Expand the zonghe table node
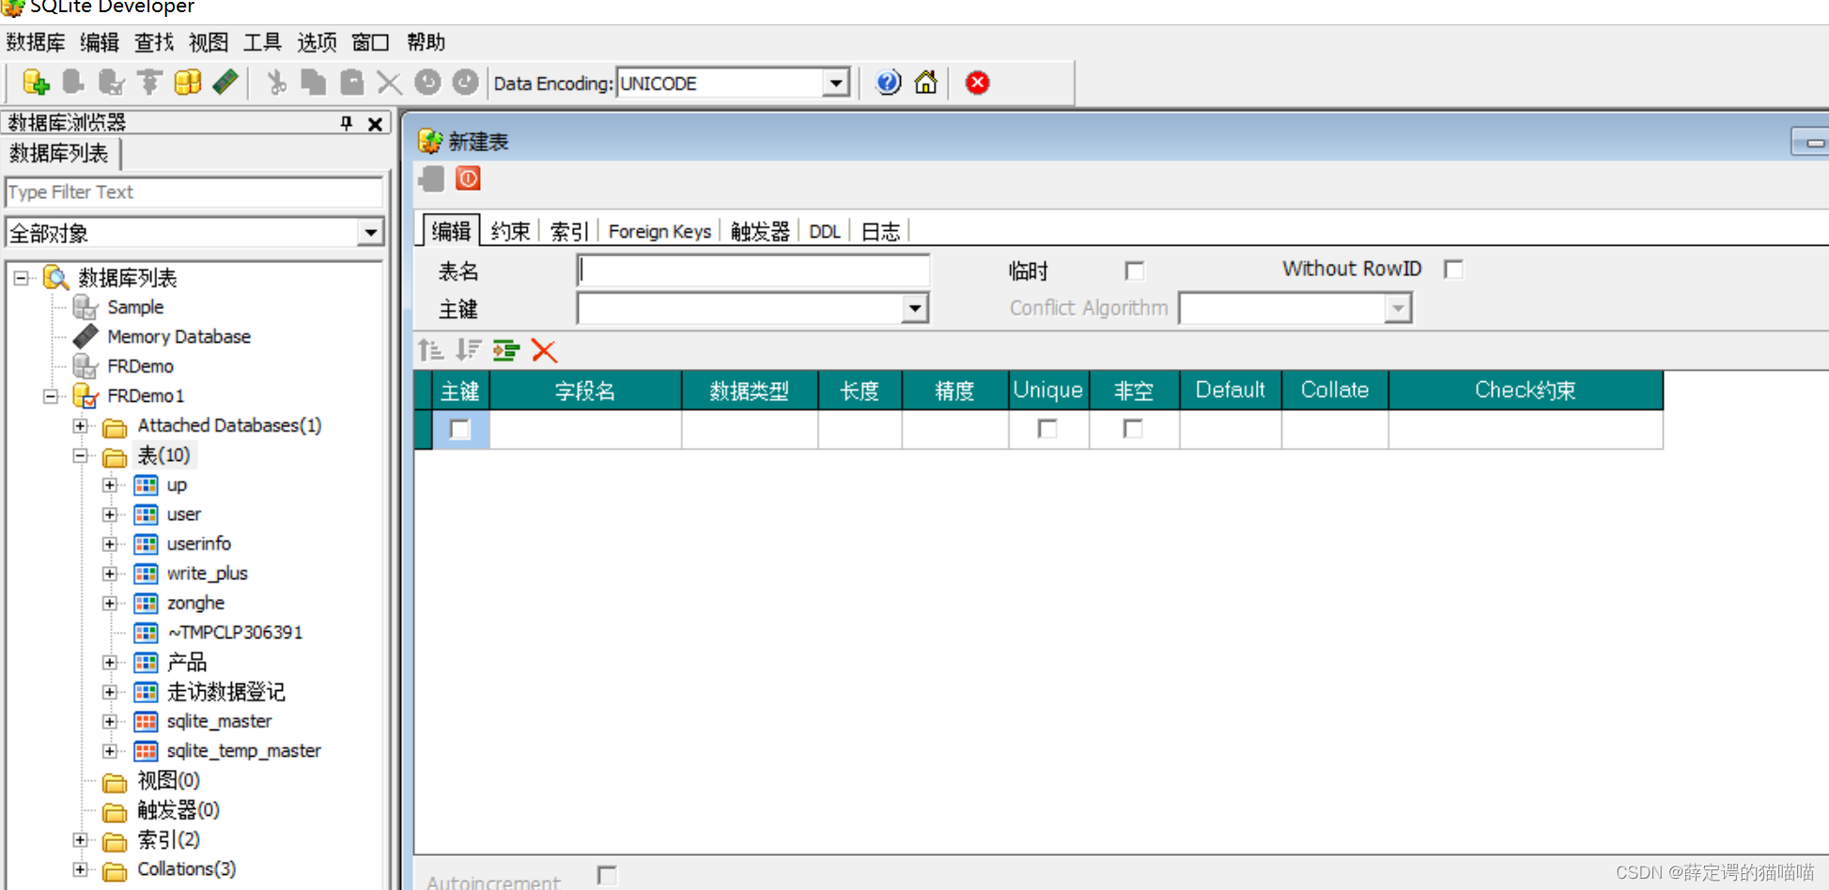Image resolution: width=1829 pixels, height=890 pixels. (110, 603)
